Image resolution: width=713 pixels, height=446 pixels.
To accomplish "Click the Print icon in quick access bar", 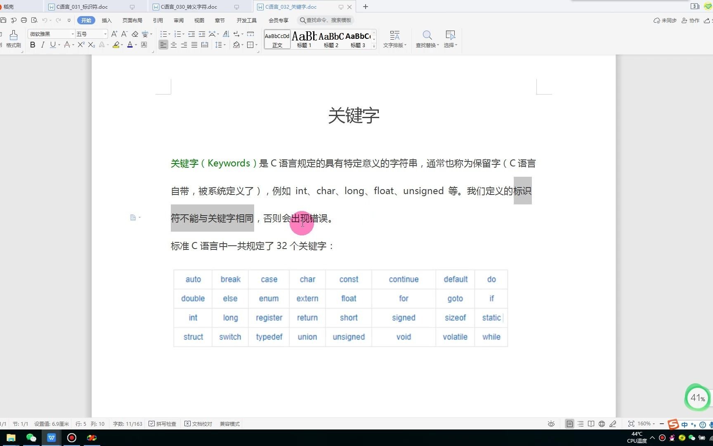I will [24, 20].
